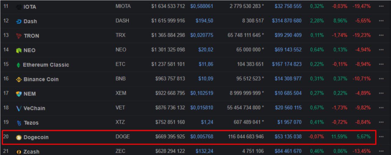
Task: Select Dogecoin market cap $669 395 925
Action: coord(170,137)
